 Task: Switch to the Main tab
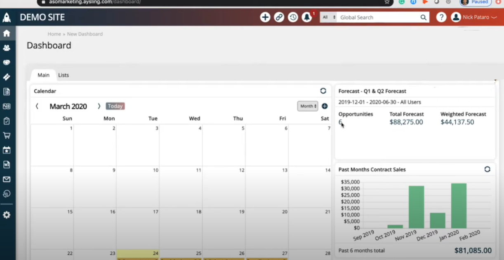pyautogui.click(x=43, y=75)
